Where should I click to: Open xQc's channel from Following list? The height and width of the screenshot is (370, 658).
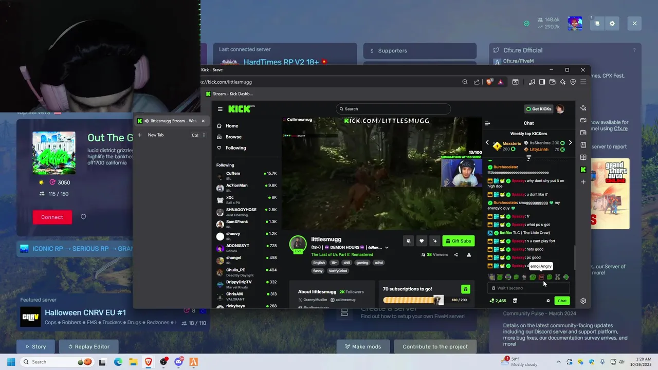(247, 199)
